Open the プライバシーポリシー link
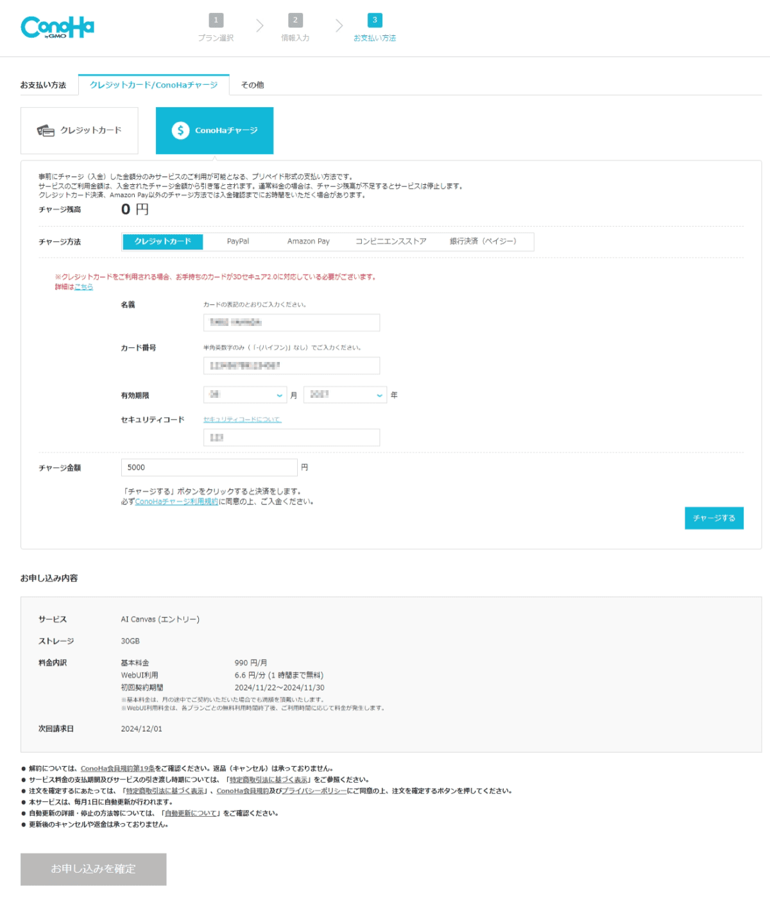The width and height of the screenshot is (770, 908). pos(314,791)
